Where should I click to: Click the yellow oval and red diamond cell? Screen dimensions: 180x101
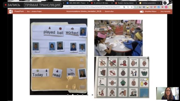pos(144,82)
